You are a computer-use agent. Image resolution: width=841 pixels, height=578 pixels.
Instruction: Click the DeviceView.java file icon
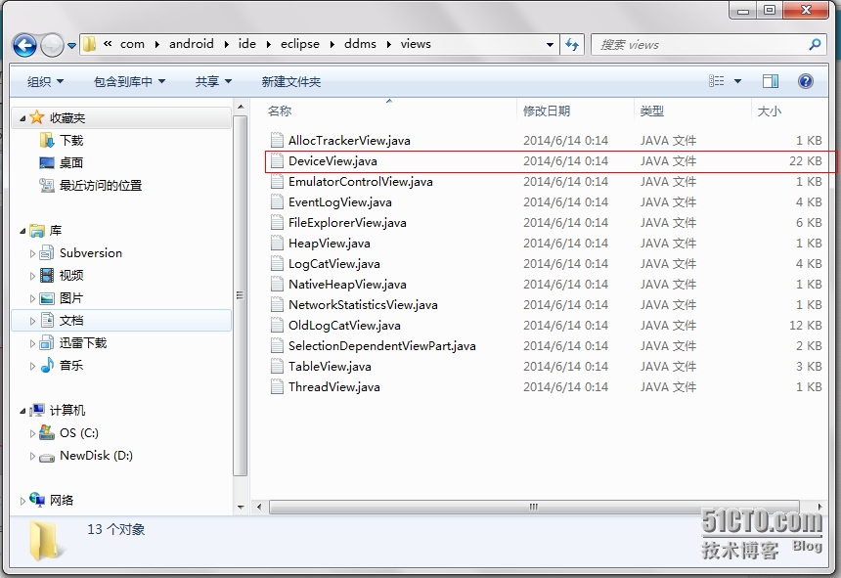(x=277, y=160)
